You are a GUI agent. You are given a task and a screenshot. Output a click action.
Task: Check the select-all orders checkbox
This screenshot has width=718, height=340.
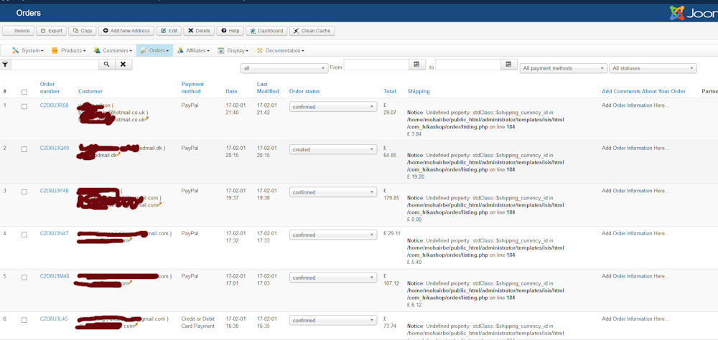click(x=24, y=92)
